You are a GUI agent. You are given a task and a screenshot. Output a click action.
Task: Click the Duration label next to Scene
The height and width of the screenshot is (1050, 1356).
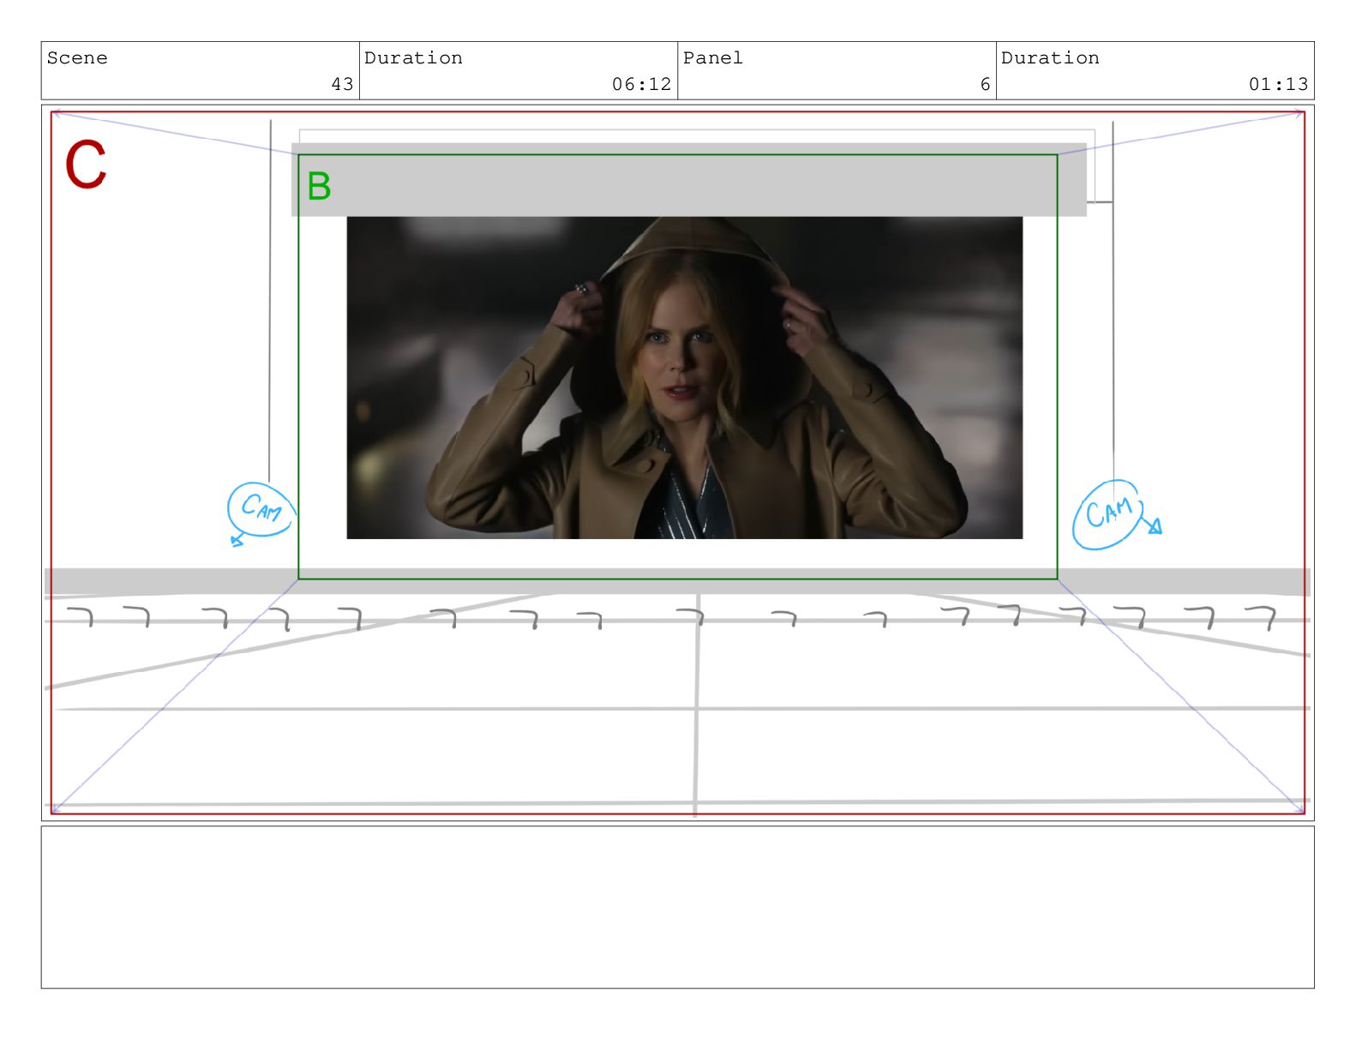coord(413,58)
